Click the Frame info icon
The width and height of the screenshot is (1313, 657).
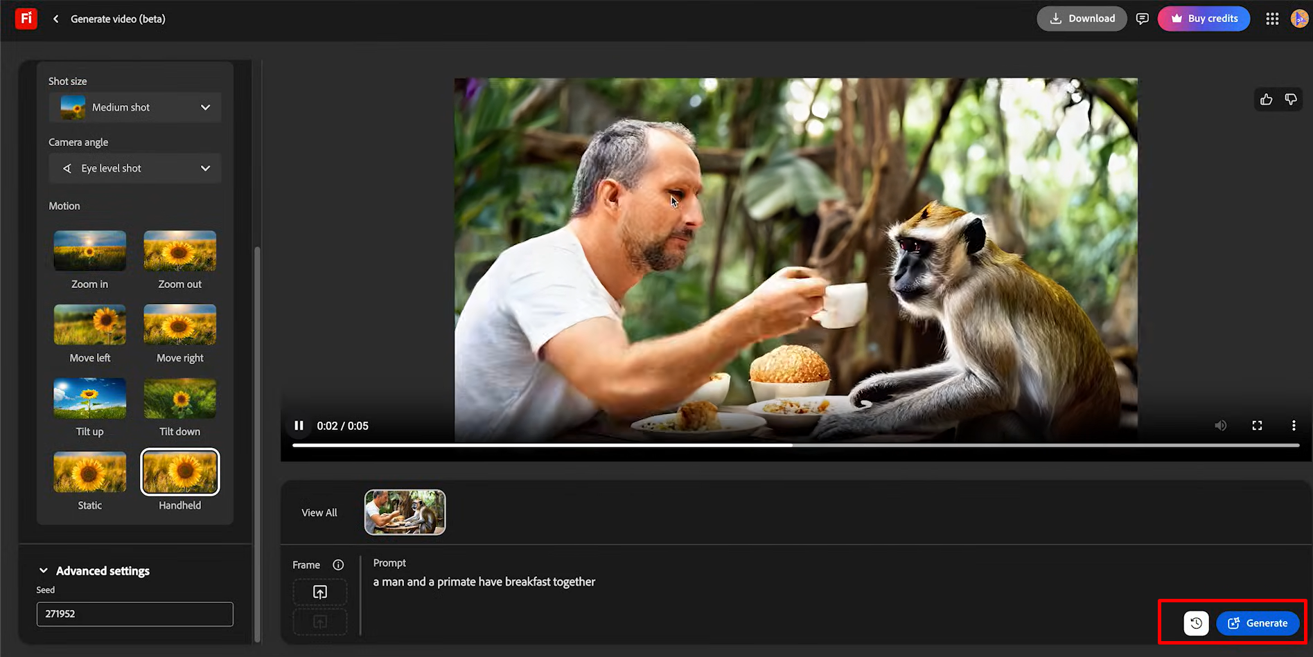coord(337,565)
